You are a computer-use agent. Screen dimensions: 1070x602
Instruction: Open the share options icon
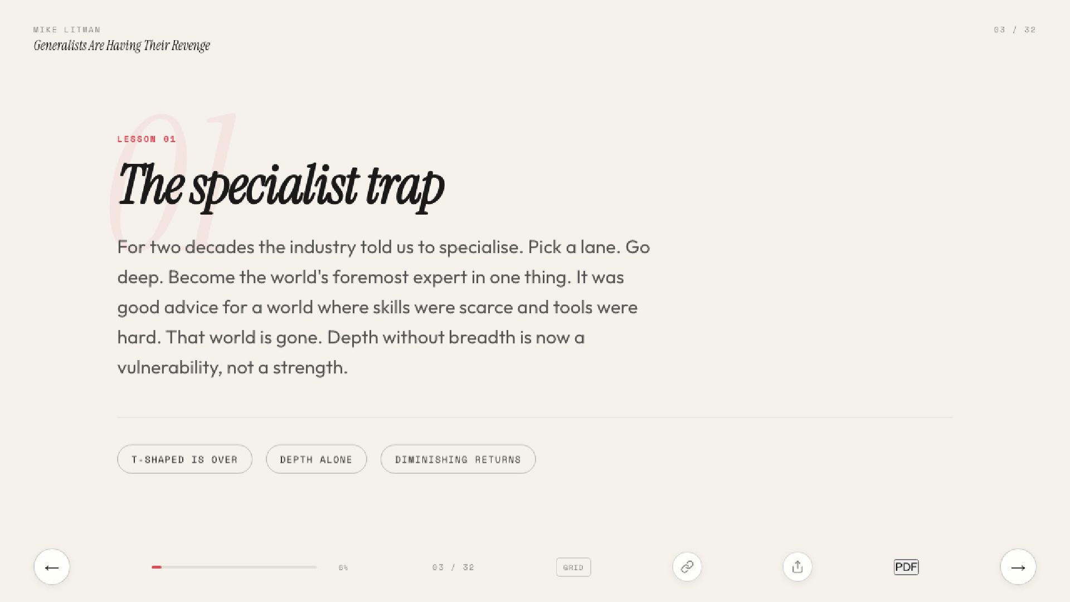(x=797, y=567)
